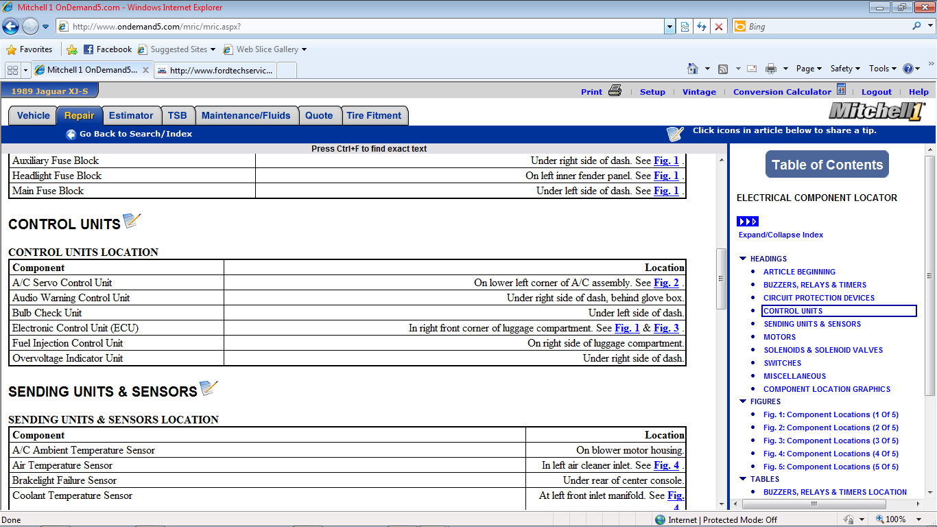Screen dimensions: 937x527
Task: Collapse the HEADINGS section in Table of Contents
Action: pos(743,259)
